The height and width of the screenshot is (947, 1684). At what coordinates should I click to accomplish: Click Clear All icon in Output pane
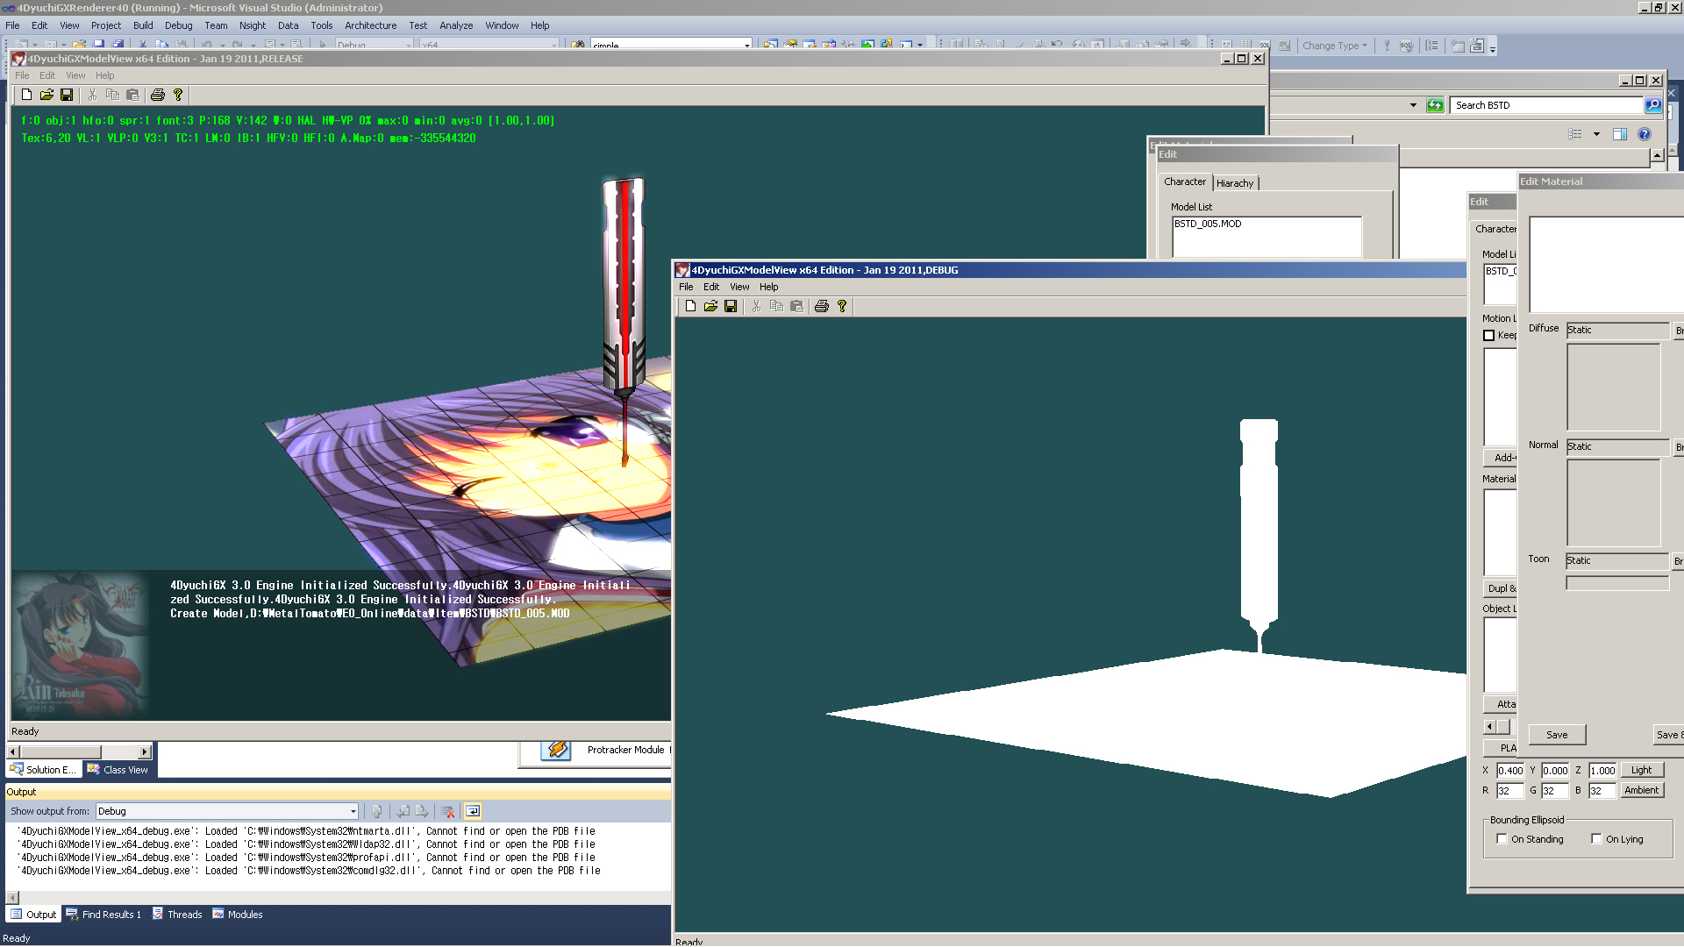(x=447, y=811)
